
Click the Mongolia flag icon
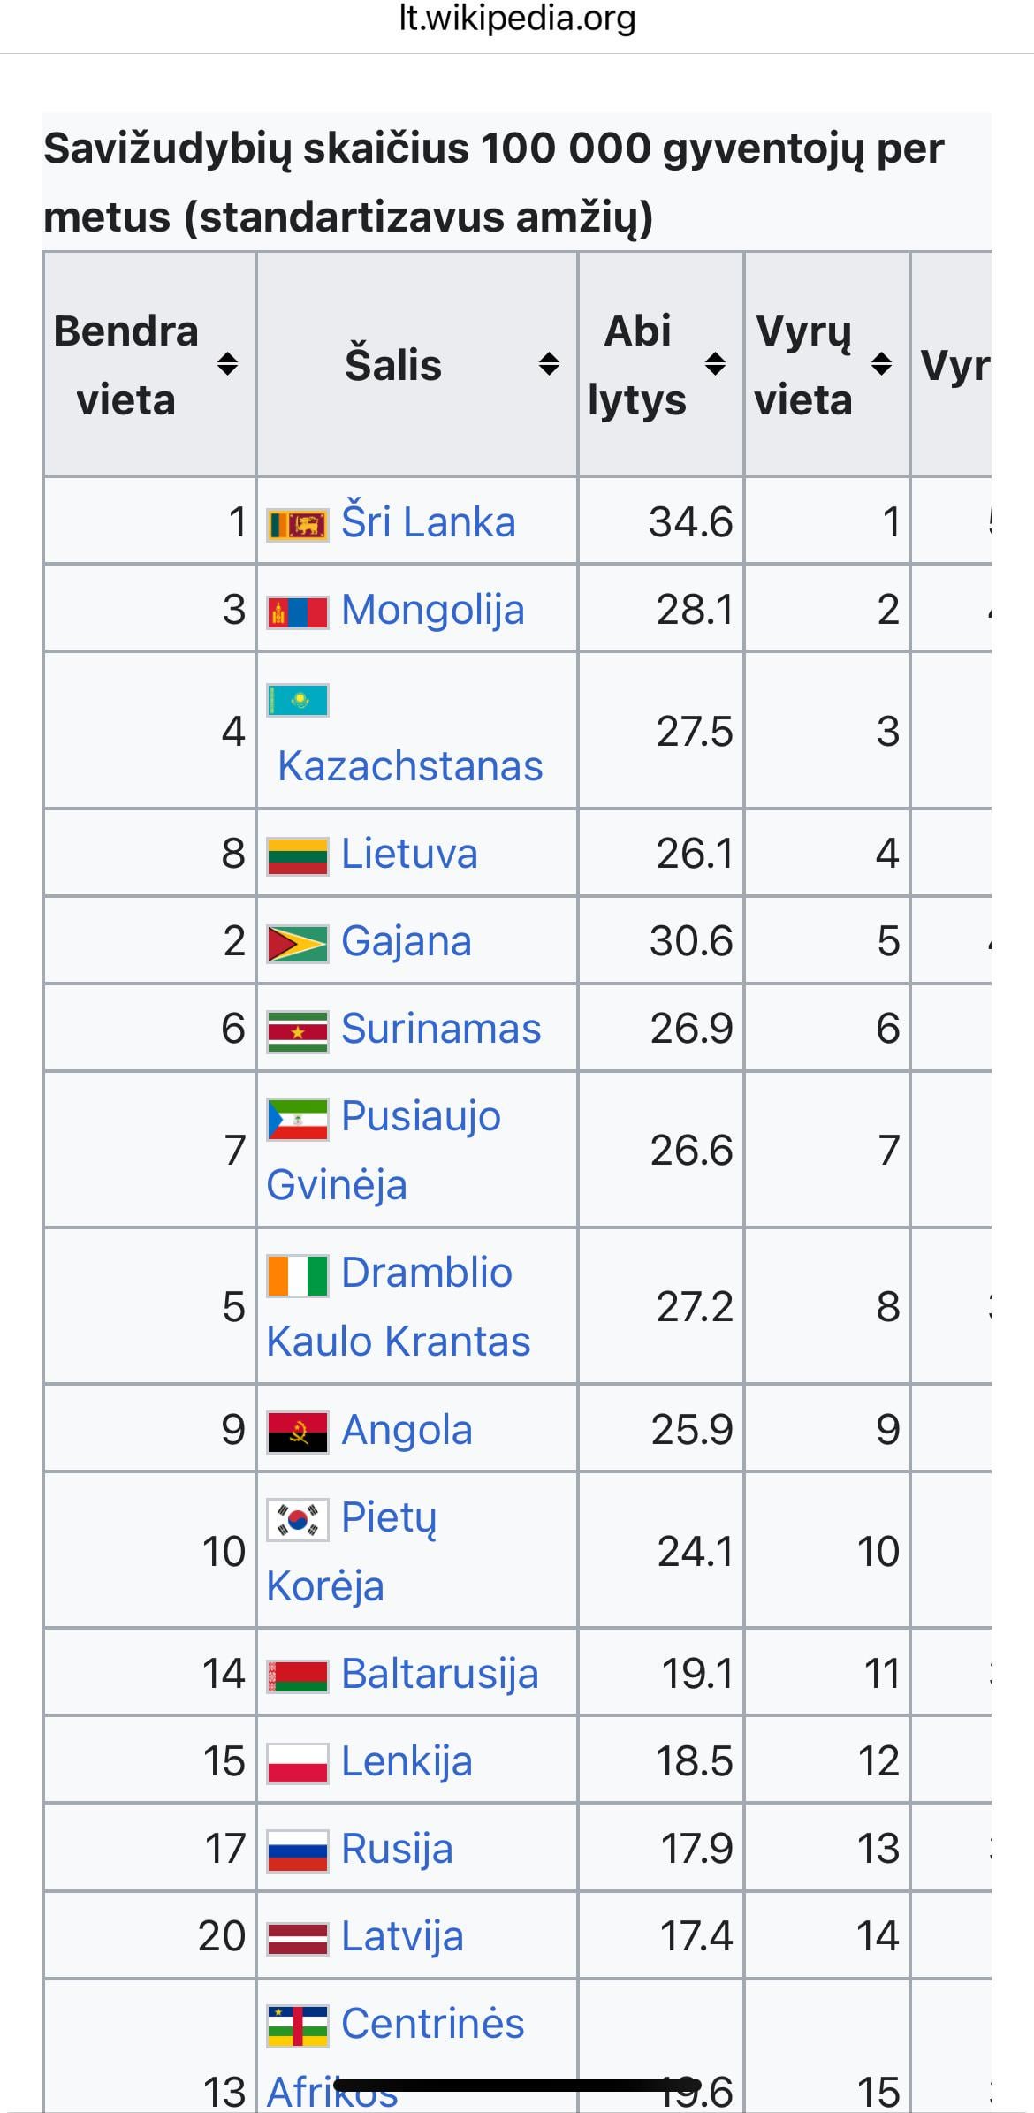click(x=297, y=612)
